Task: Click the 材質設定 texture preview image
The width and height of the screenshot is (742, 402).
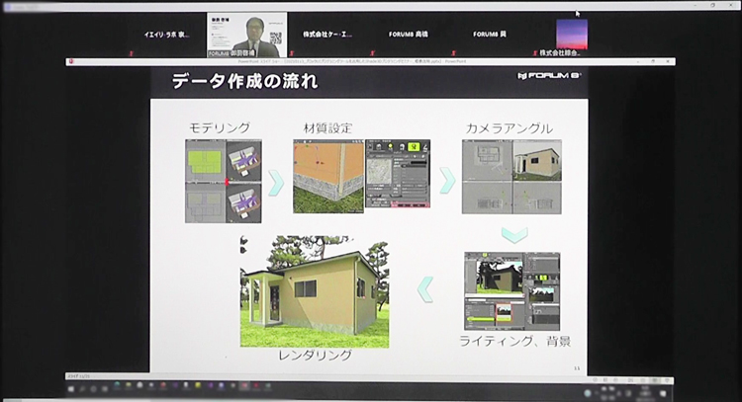Action: 328,176
